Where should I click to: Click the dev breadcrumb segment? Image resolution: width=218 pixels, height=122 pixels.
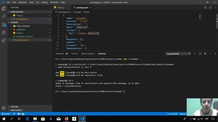tap(87, 12)
